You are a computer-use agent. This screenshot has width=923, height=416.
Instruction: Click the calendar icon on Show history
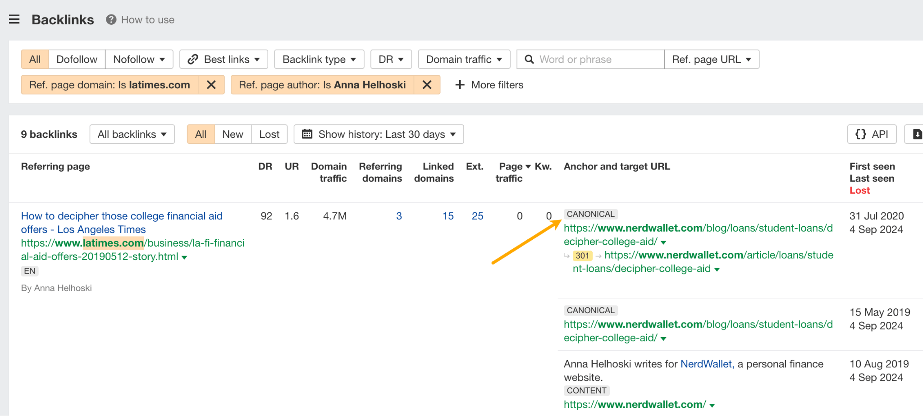(308, 134)
